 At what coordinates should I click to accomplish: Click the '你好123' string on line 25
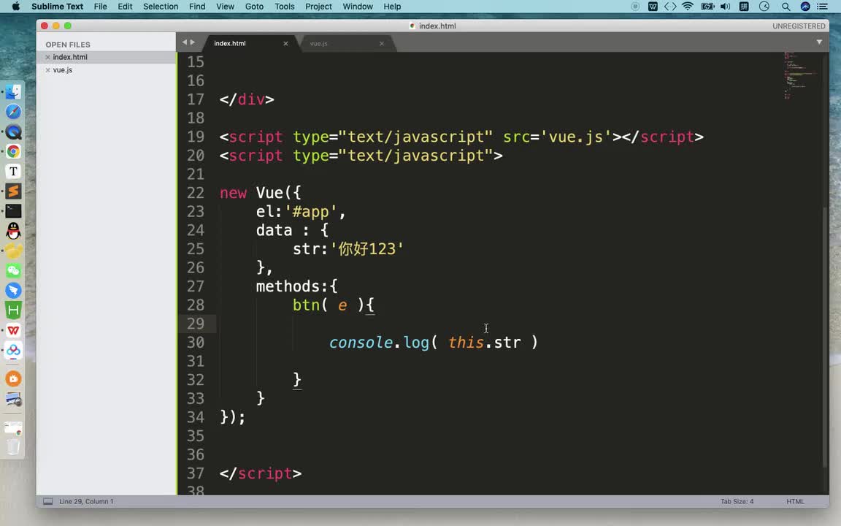366,249
